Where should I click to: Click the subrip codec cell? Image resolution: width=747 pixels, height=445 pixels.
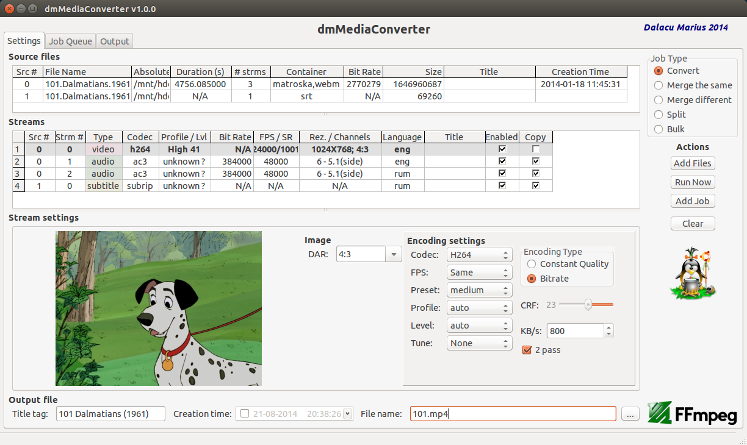[x=140, y=186]
